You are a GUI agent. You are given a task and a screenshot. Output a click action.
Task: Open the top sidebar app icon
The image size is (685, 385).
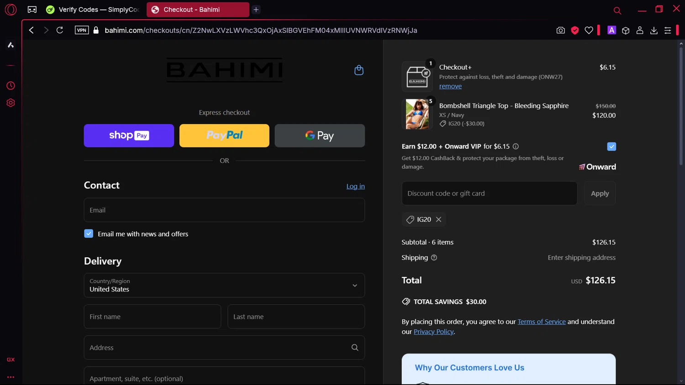(x=11, y=45)
